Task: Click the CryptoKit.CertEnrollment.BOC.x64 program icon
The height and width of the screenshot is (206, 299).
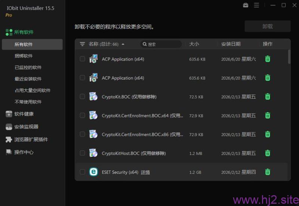Action: [93, 115]
